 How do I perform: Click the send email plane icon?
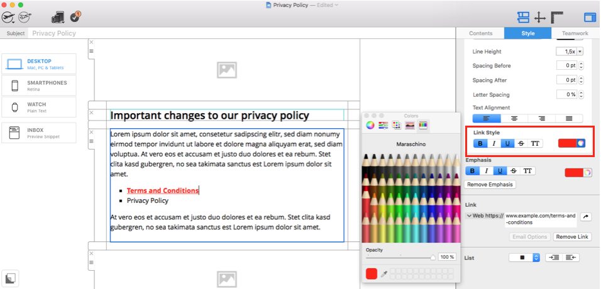tap(8, 17)
